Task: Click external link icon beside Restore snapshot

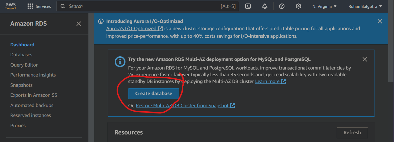Action: pos(233,106)
